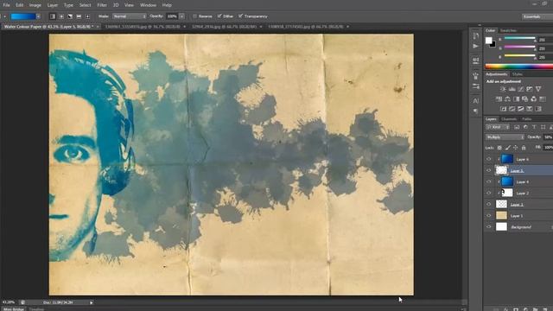Switch to the Paths tab
The width and height of the screenshot is (553, 311).
click(x=526, y=119)
